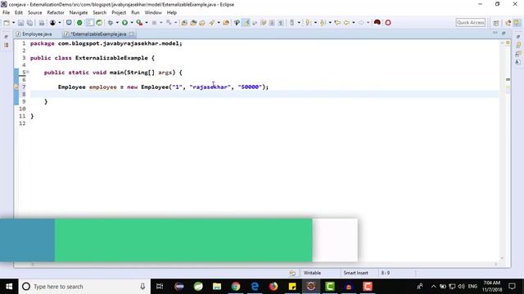Switch to the Java EE perspective icon
The image size is (524, 294).
[508, 23]
